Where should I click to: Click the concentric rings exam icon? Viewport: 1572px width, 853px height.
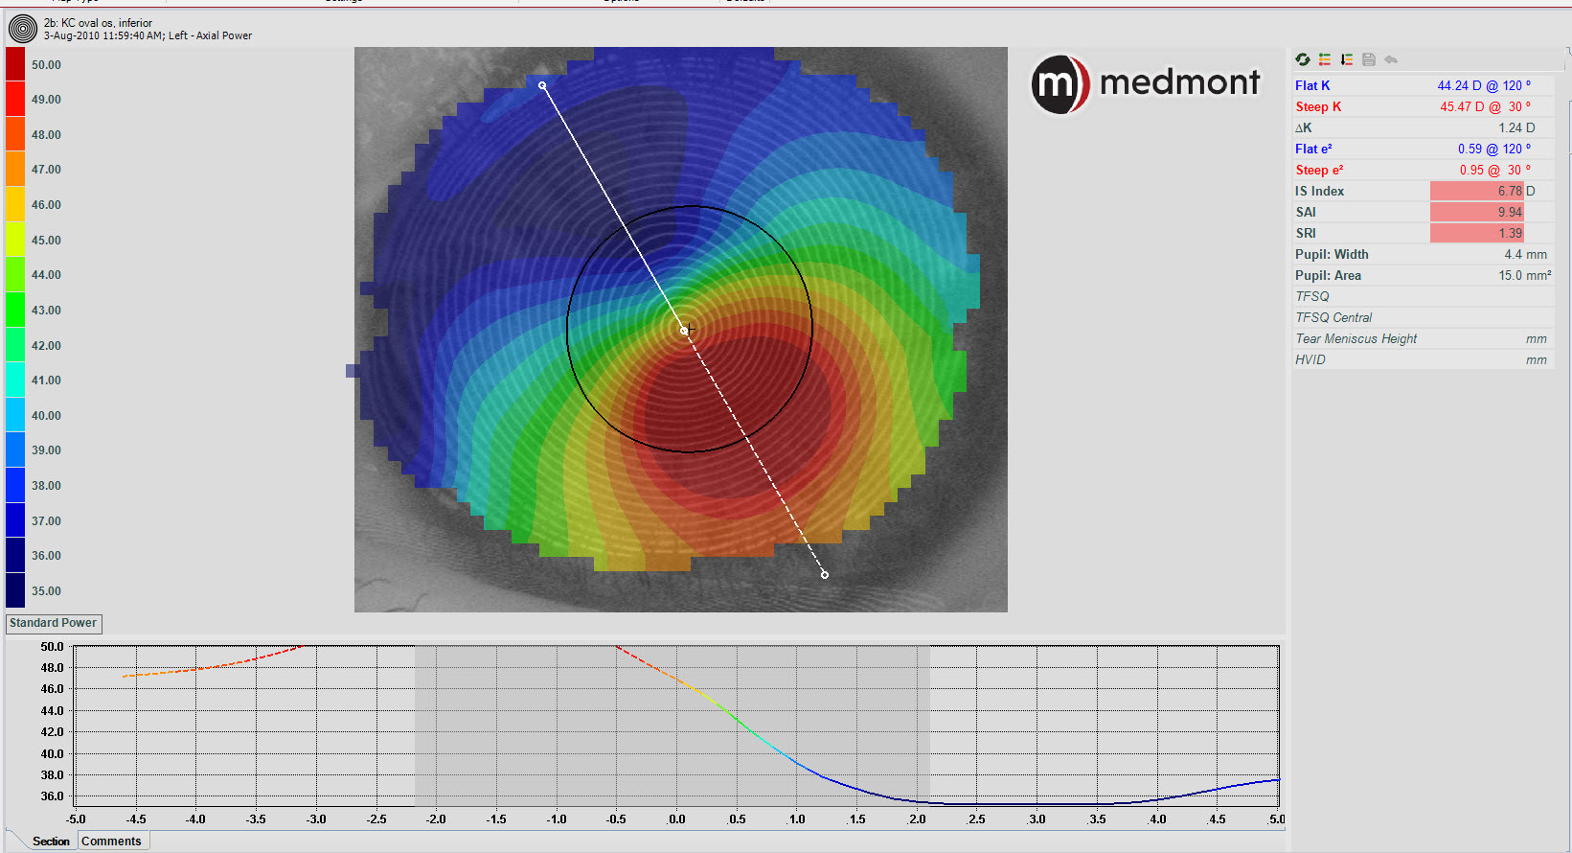click(22, 29)
